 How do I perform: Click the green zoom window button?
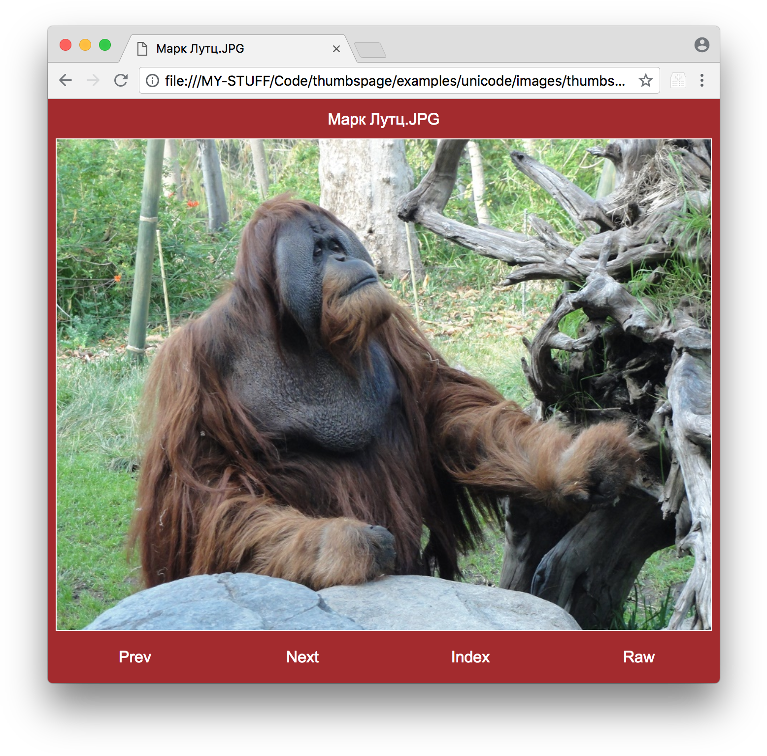pos(104,44)
